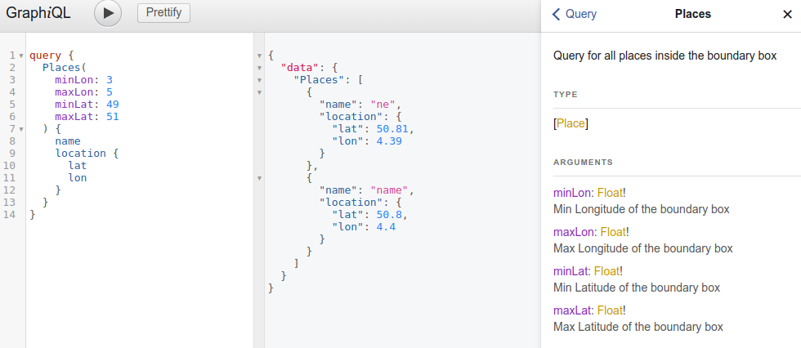Click the result value 4.39

389,141
